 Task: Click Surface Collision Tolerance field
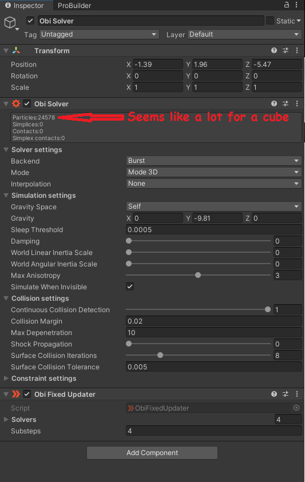point(213,367)
